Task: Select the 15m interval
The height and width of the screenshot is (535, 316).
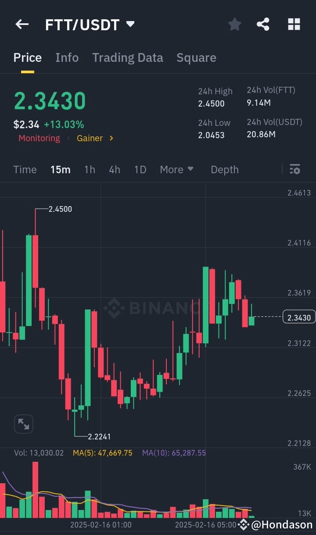Action: click(60, 169)
